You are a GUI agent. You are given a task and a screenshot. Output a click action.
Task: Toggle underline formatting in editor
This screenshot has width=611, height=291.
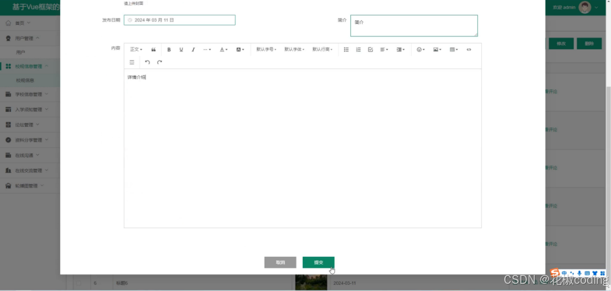pyautogui.click(x=181, y=50)
